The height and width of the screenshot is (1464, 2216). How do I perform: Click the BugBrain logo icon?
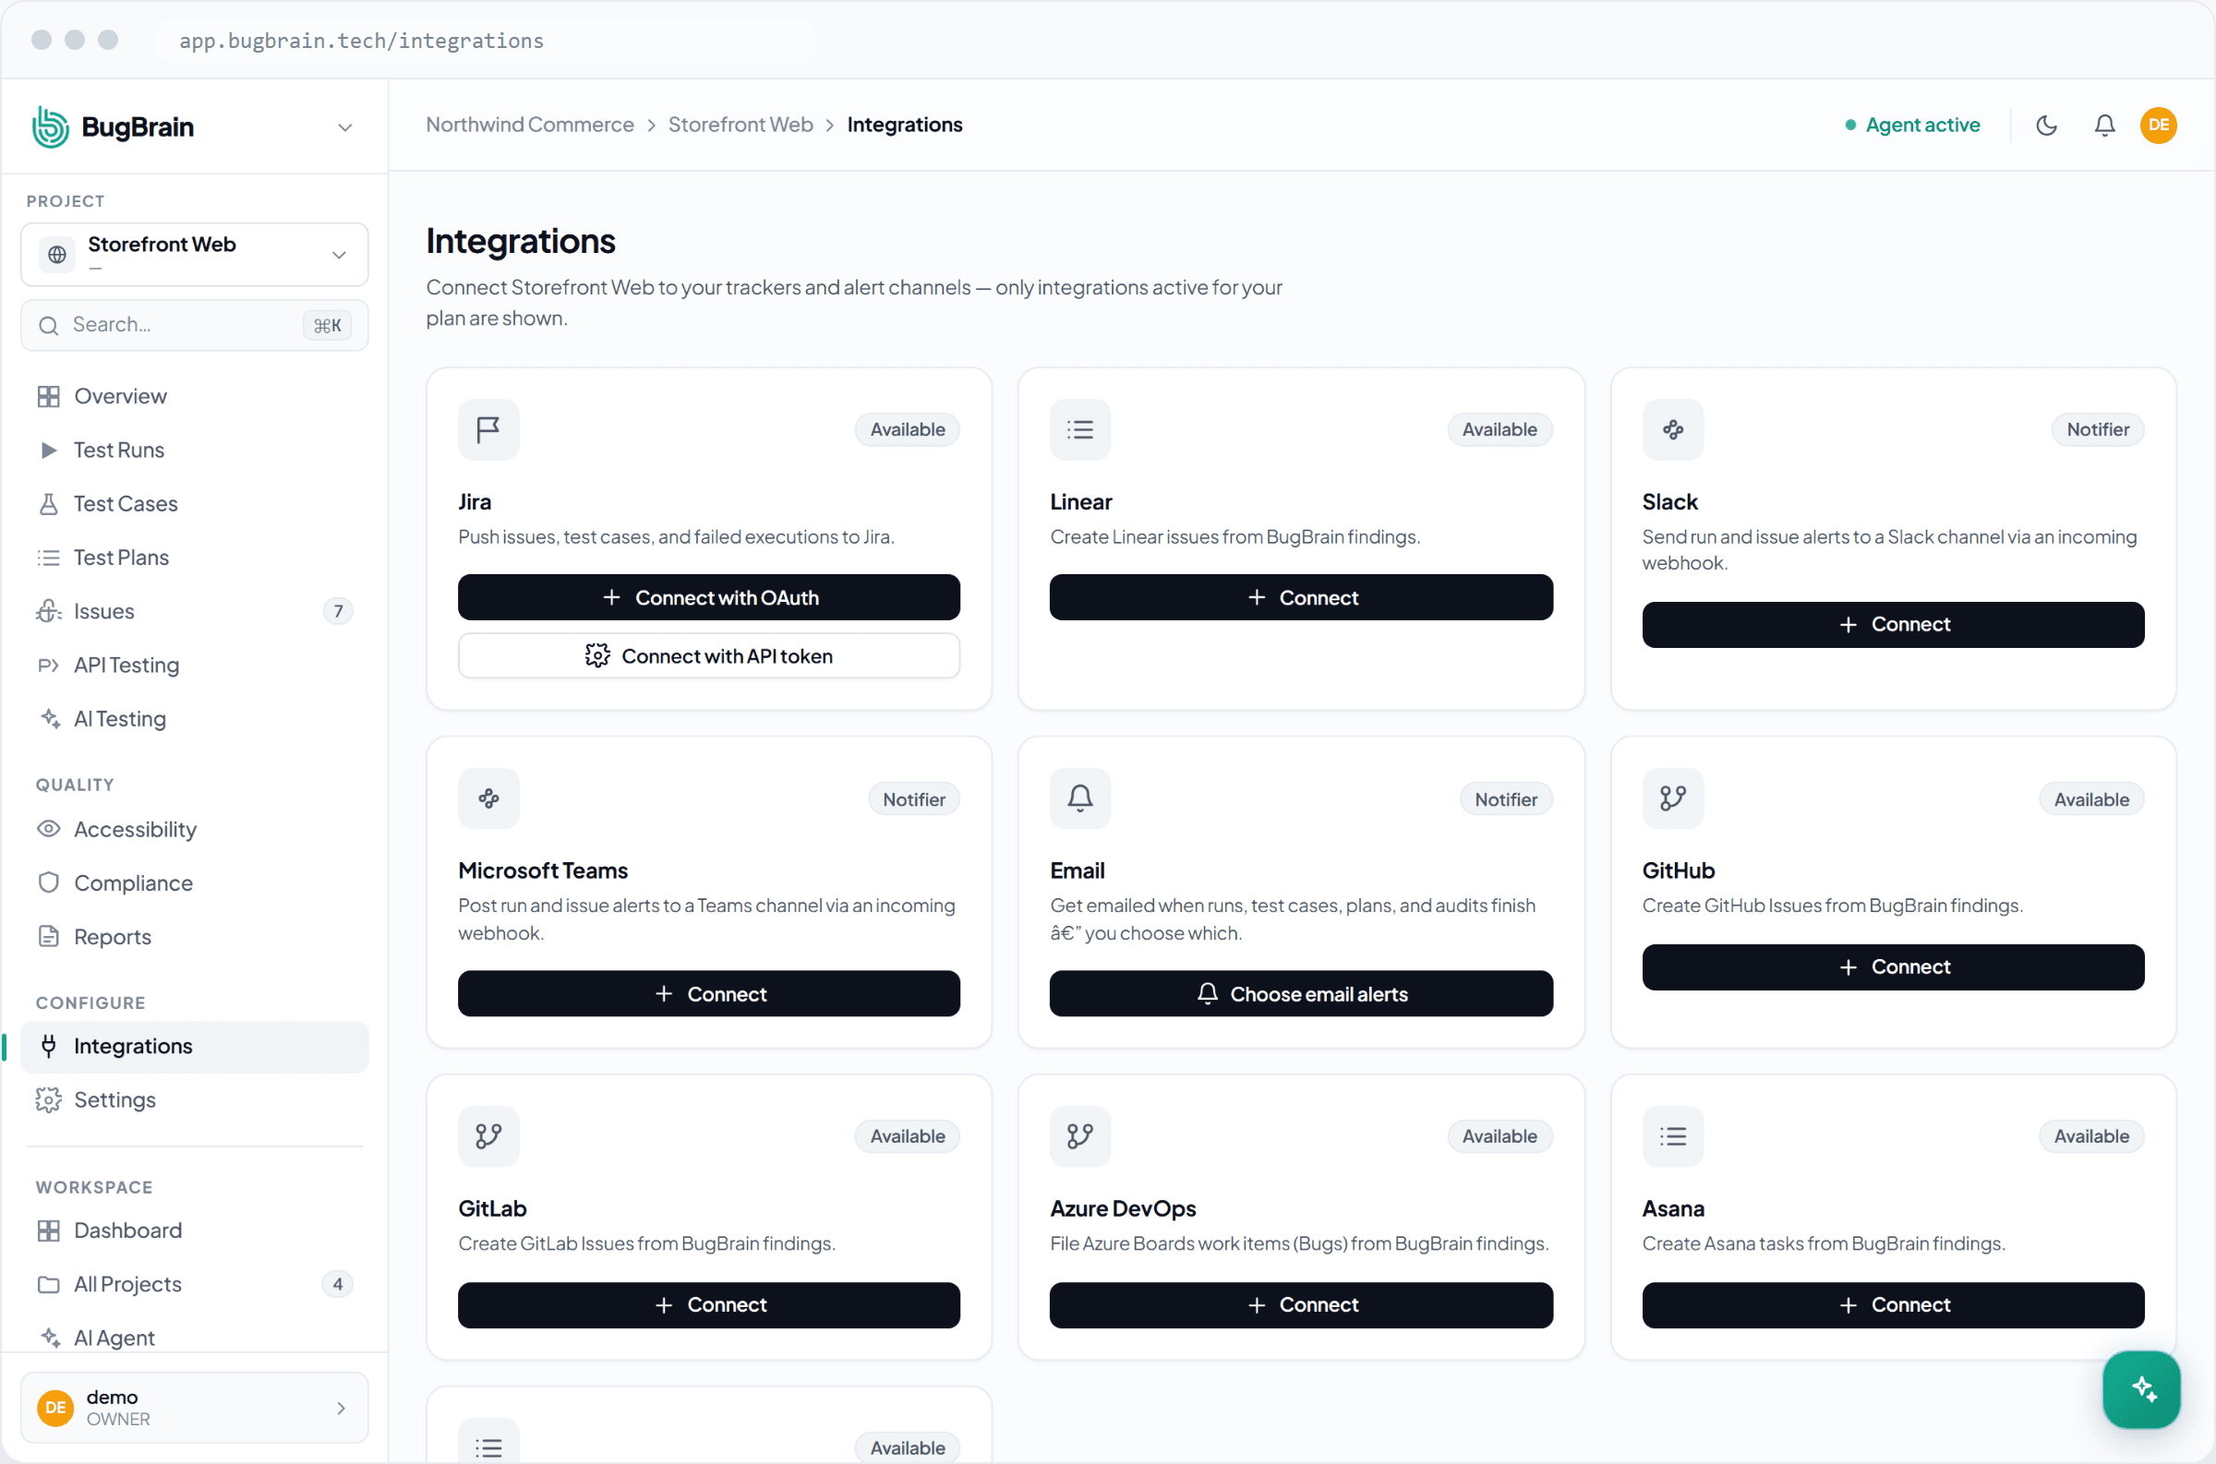click(x=51, y=126)
